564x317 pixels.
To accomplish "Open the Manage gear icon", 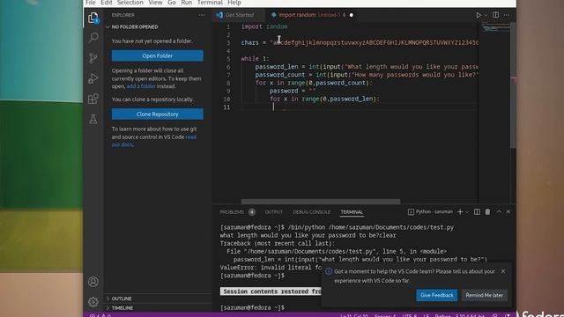I will 93,301.
